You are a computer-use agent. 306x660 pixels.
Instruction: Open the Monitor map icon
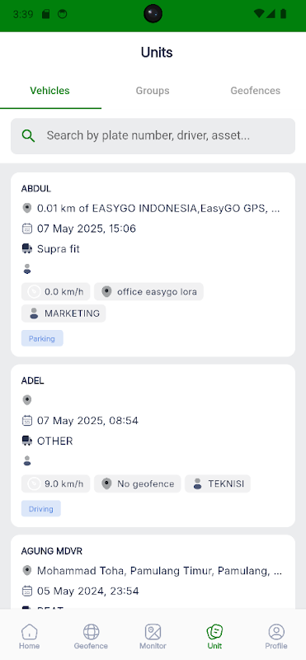point(153,631)
